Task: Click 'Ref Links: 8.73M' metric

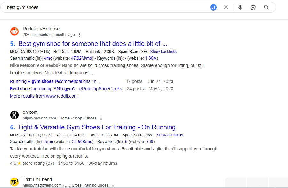Action: 104,135
